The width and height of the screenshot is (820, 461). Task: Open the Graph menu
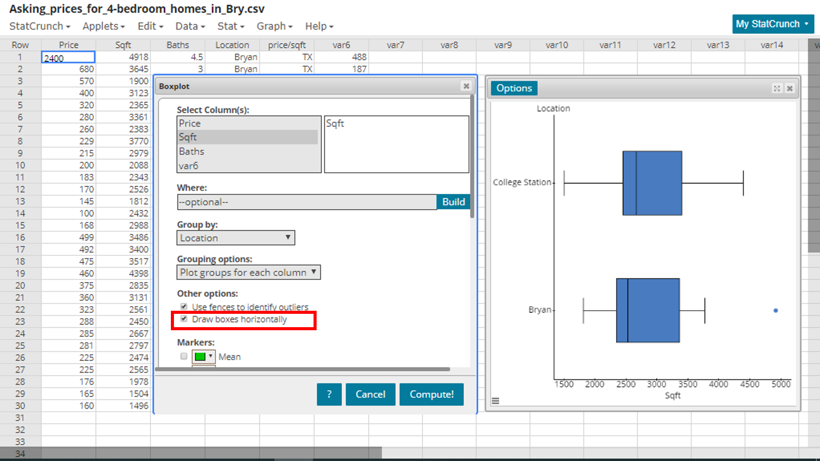[x=274, y=26]
